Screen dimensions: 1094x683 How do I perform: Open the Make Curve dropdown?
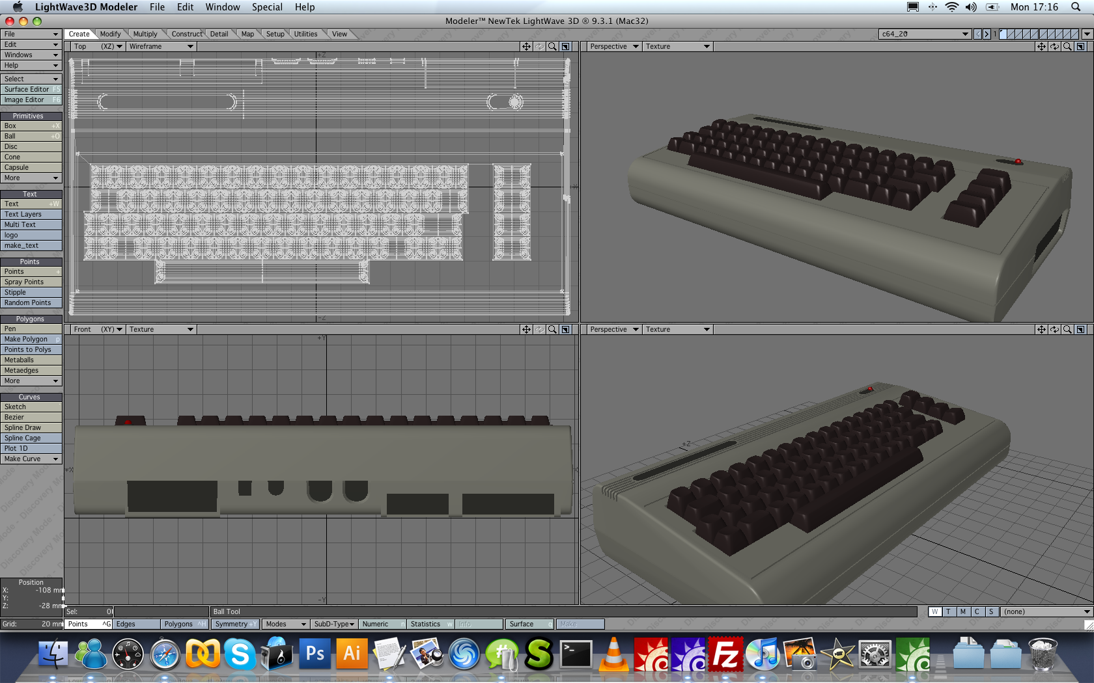coord(31,459)
